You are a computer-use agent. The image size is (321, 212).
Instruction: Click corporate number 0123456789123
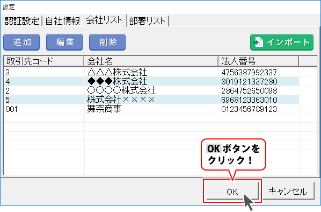point(249,109)
